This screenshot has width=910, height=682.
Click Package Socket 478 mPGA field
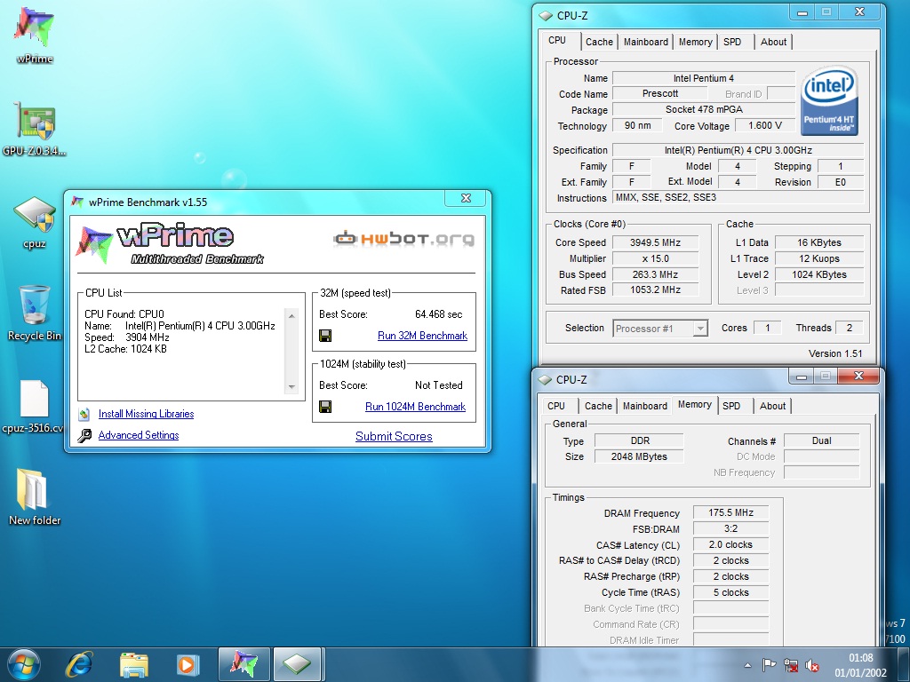(x=704, y=109)
